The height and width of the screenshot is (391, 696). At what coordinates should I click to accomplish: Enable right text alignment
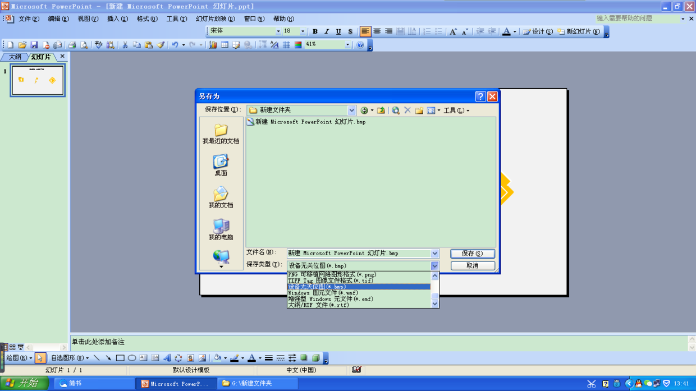pyautogui.click(x=388, y=32)
